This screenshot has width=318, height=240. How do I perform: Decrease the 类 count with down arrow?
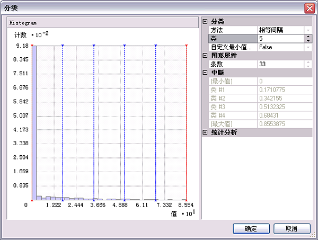308,41
